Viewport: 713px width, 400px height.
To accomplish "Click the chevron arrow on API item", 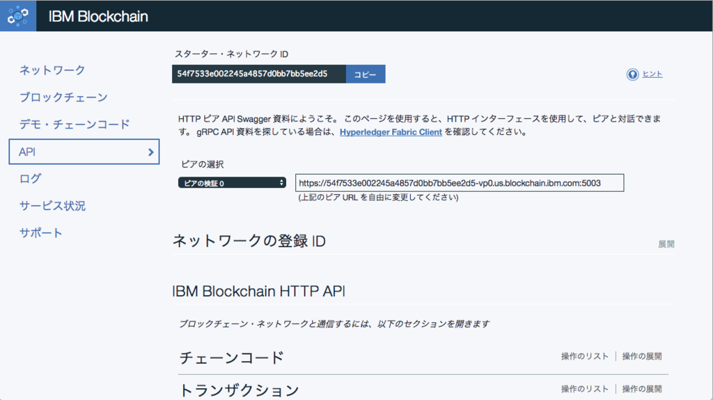I will pos(151,152).
